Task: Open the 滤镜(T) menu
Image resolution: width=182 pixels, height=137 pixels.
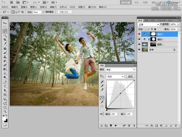Action: tap(53, 7)
